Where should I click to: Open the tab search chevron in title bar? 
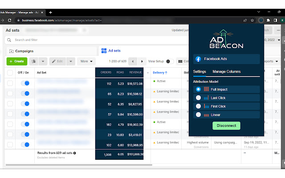[x=259, y=12]
